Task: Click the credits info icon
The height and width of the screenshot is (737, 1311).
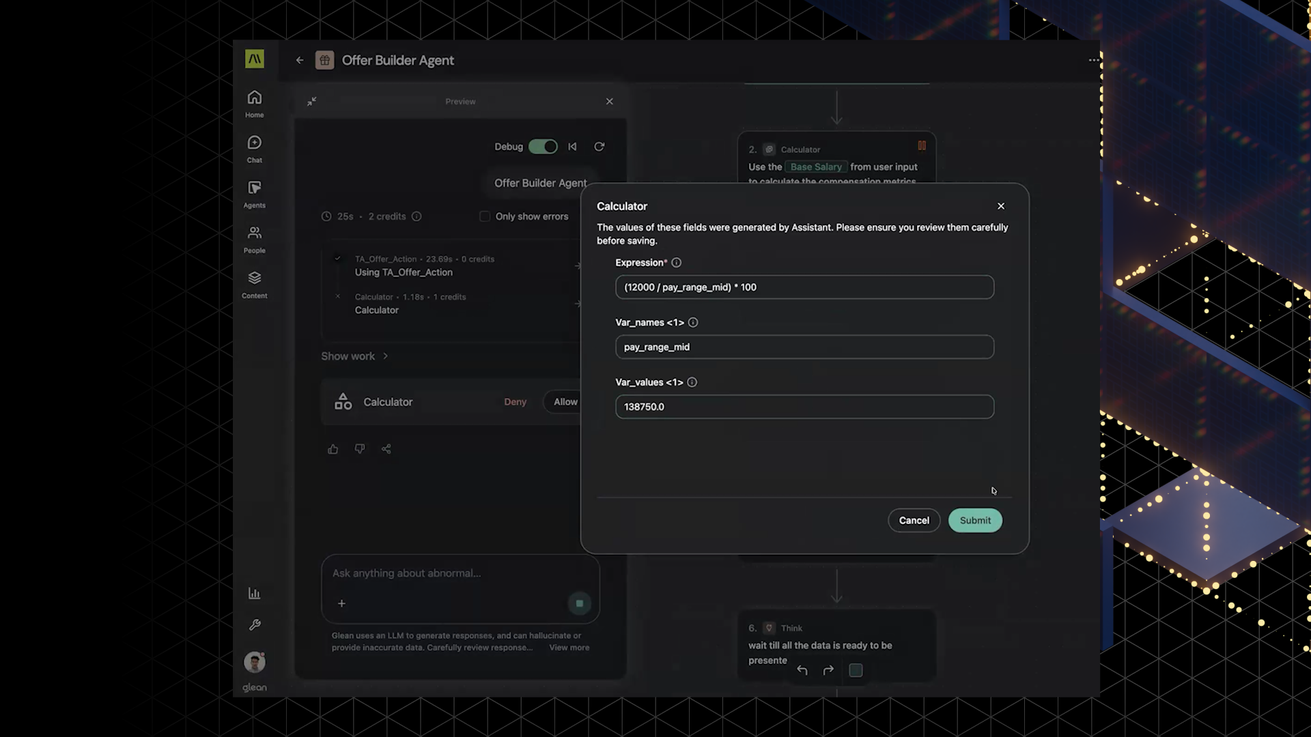Action: [x=417, y=216]
